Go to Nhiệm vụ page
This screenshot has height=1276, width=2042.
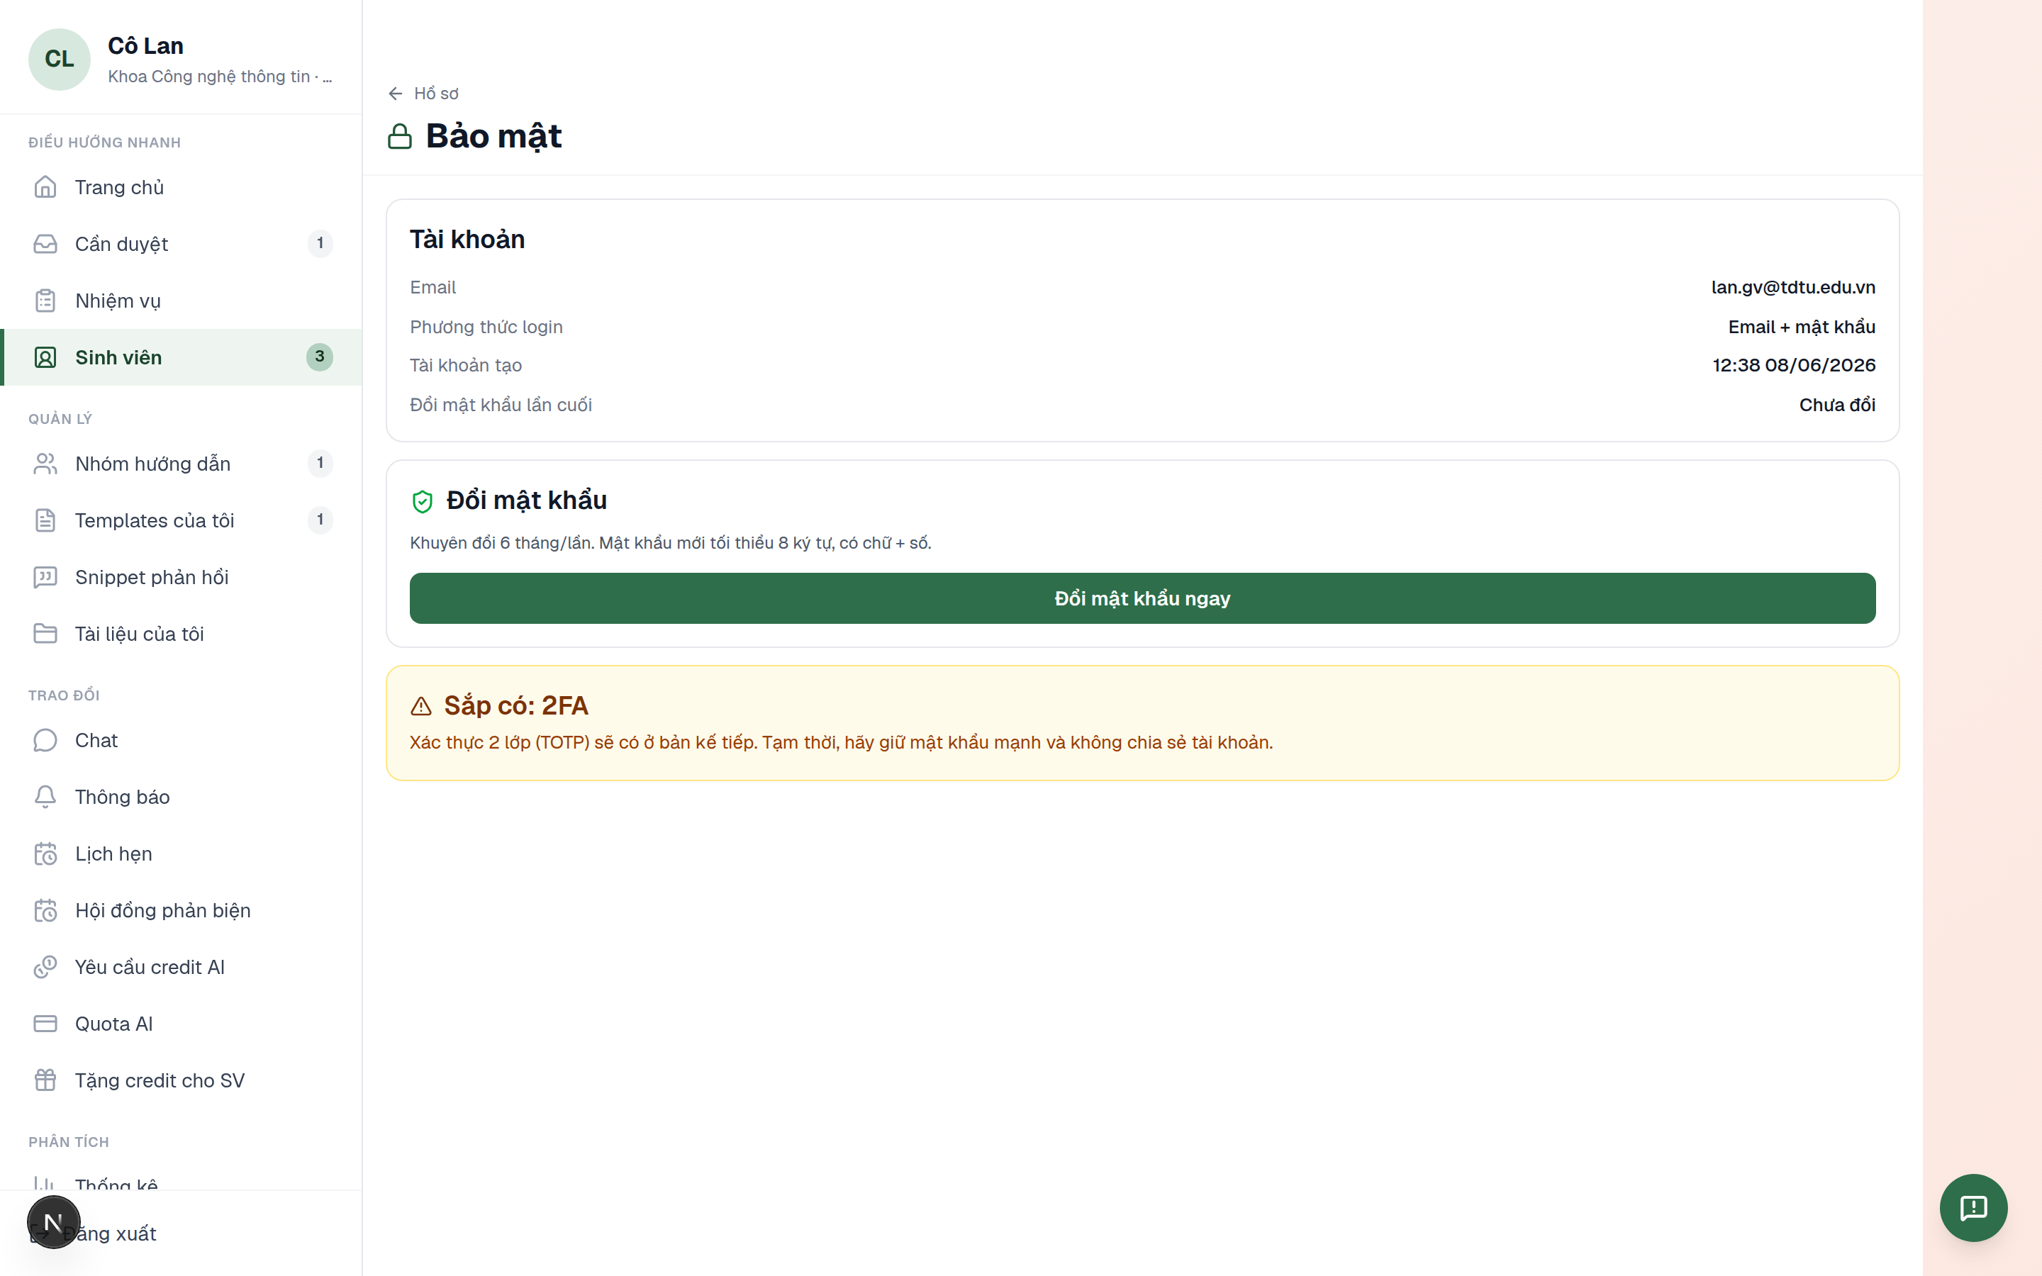tap(182, 301)
